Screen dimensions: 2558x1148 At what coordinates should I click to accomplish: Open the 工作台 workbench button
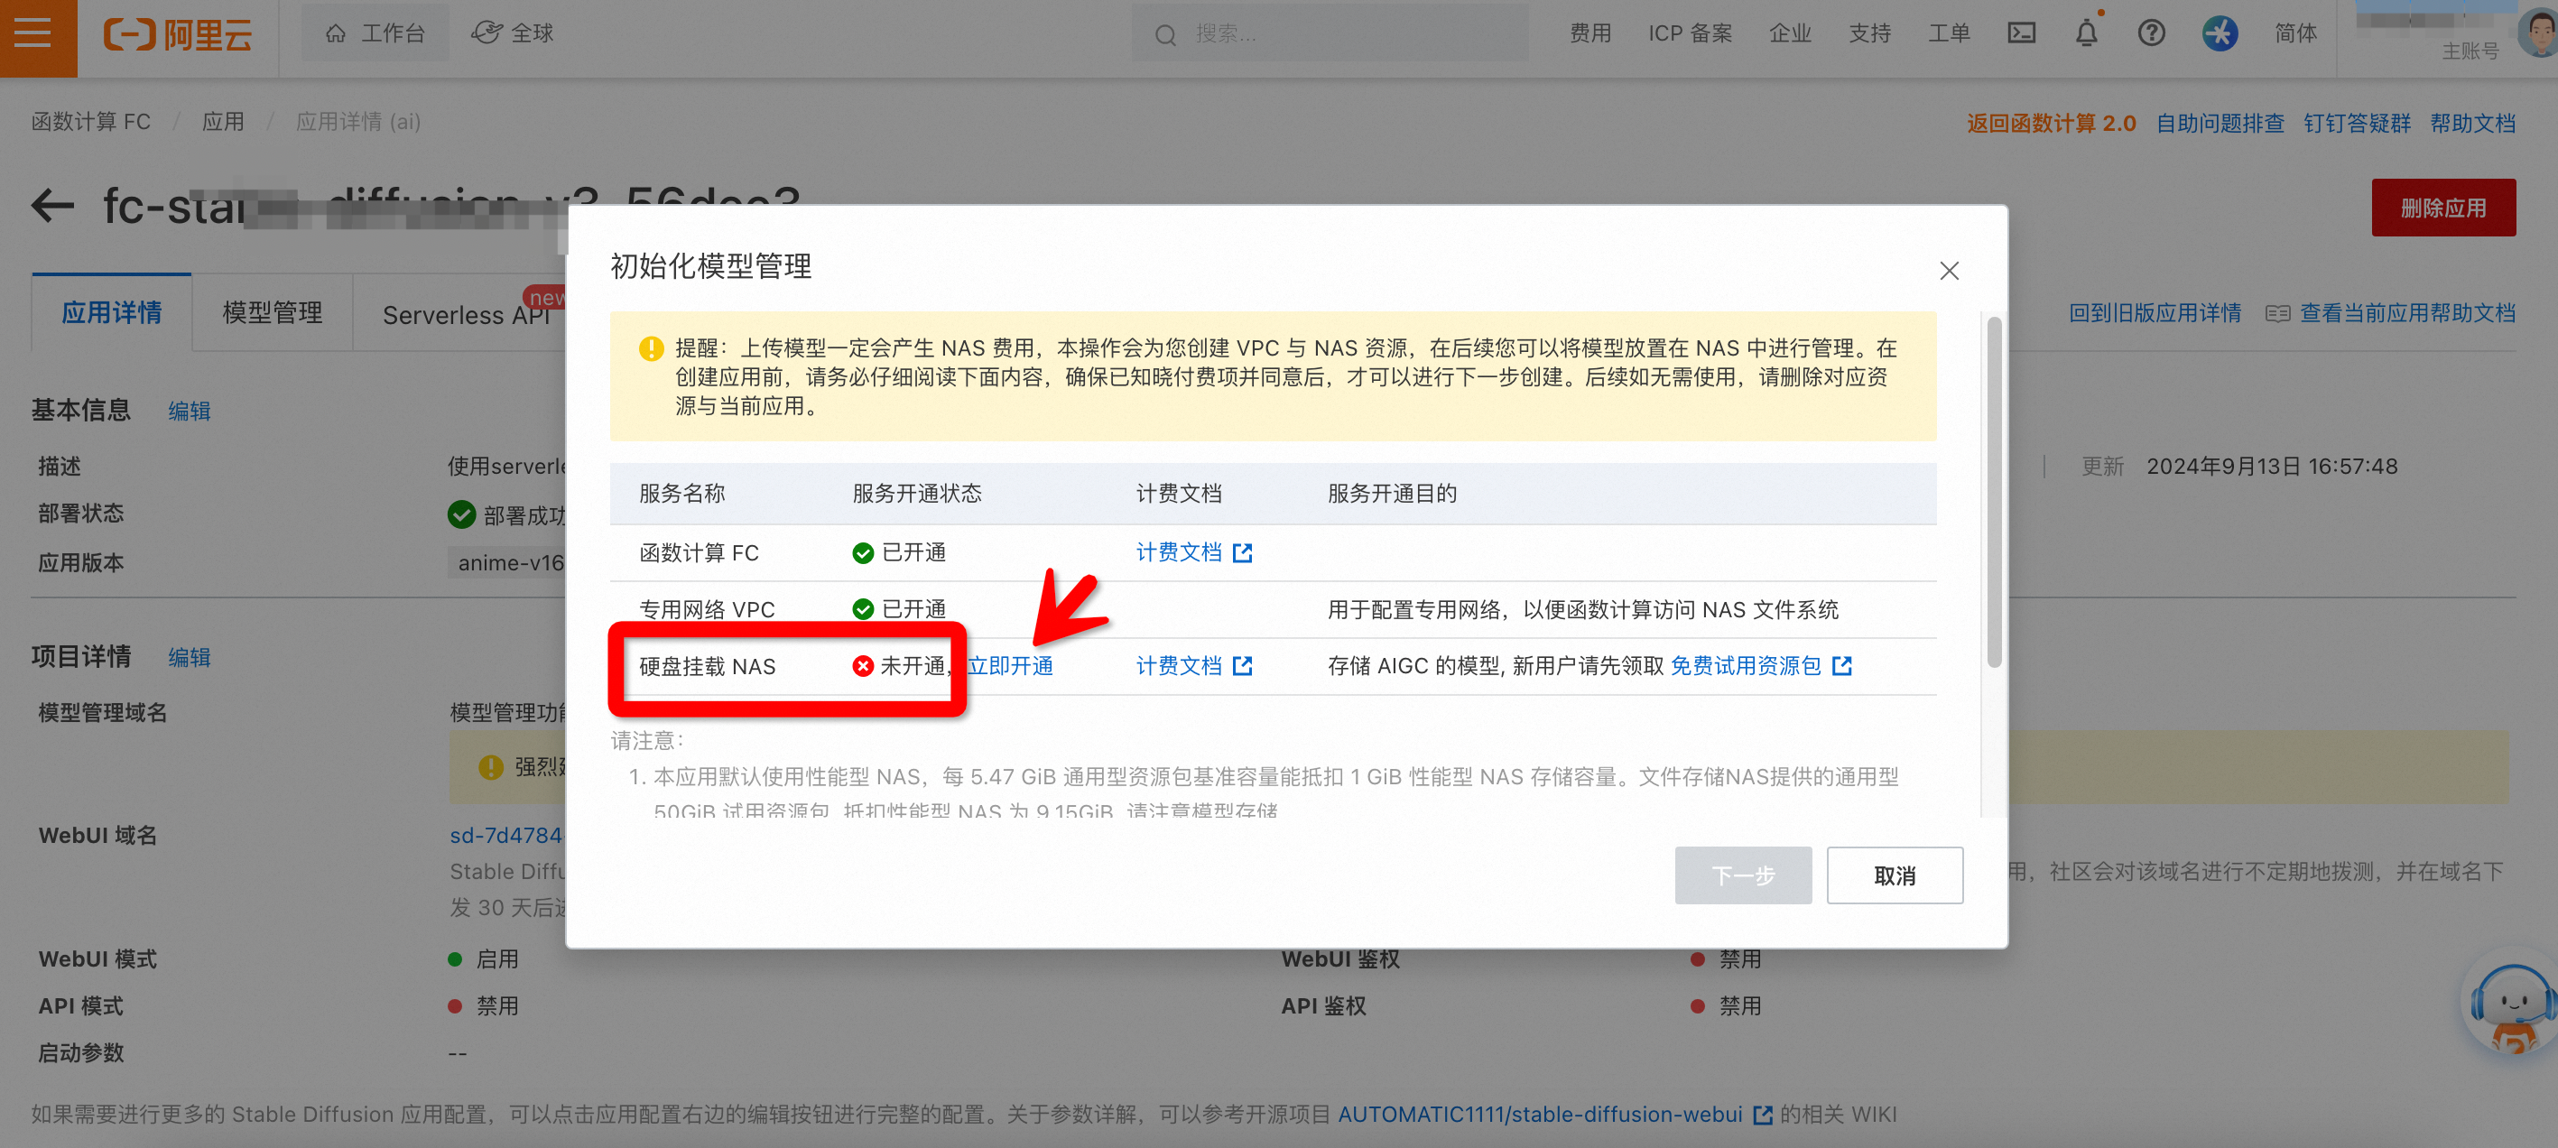point(375,33)
